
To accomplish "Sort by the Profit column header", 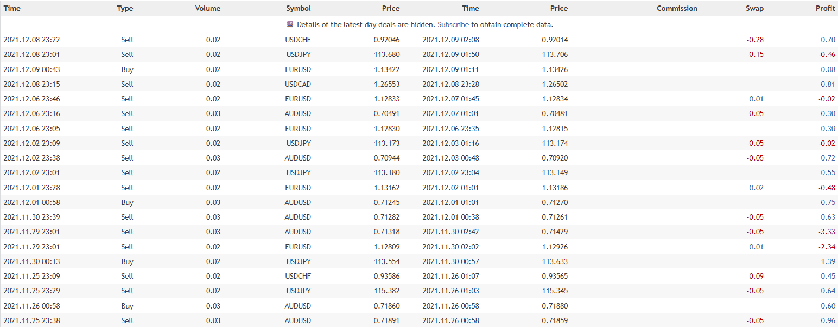I will click(x=826, y=8).
